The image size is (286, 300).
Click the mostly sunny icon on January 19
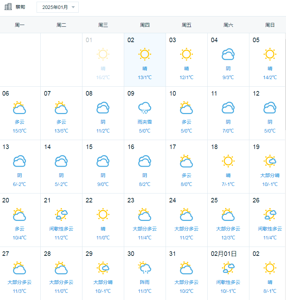click(x=270, y=161)
